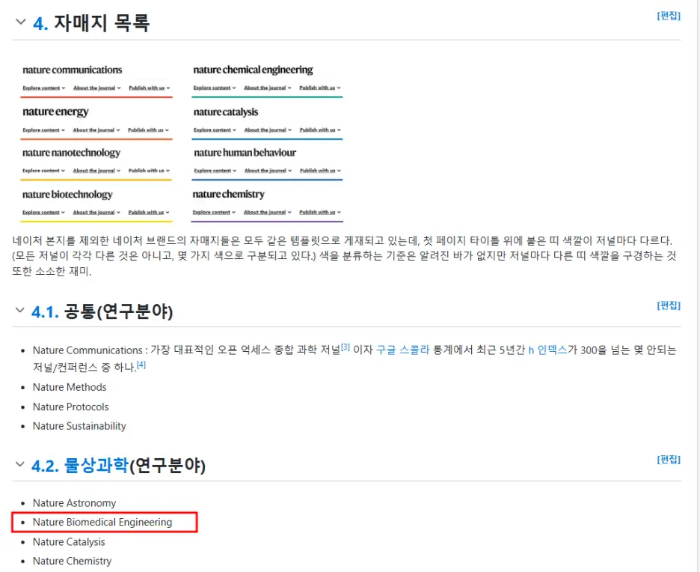Click the 공통(연구분야) heading text
Image resolution: width=700 pixels, height=572 pixels.
[118, 311]
